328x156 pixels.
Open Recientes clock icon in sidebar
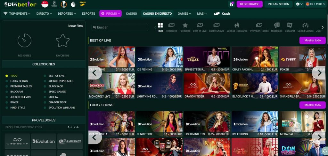(24, 41)
